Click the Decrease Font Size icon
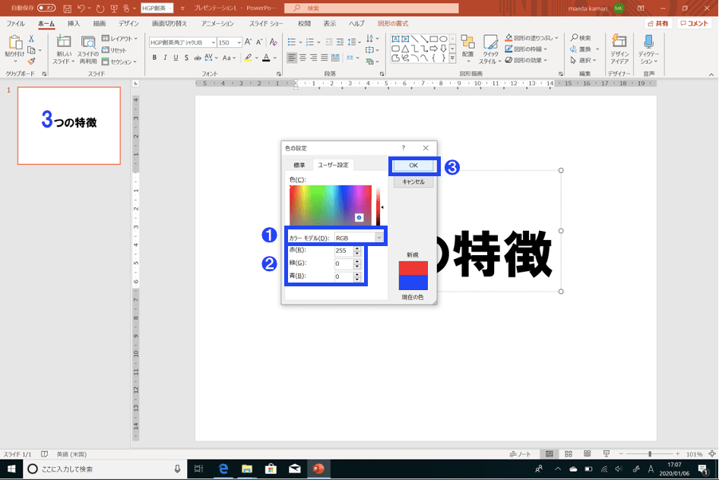Screen dimensions: 719x480 point(259,42)
